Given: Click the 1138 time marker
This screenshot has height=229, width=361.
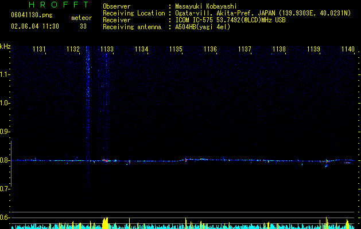Looking at the screenshot, I should click(279, 49).
